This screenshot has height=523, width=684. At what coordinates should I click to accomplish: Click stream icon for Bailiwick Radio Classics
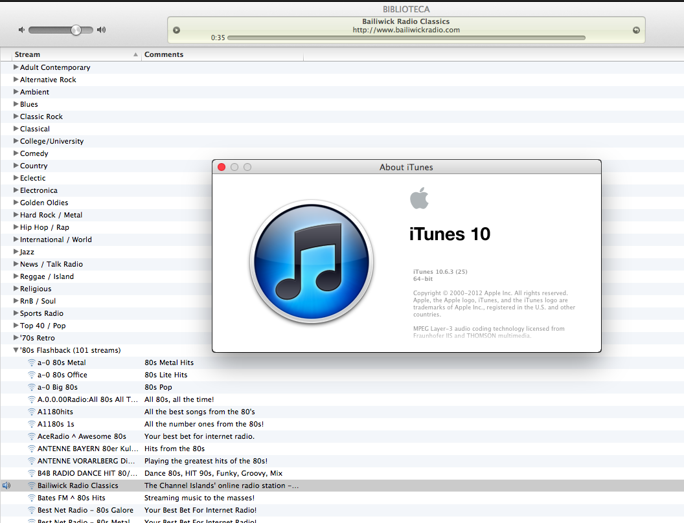(x=31, y=485)
